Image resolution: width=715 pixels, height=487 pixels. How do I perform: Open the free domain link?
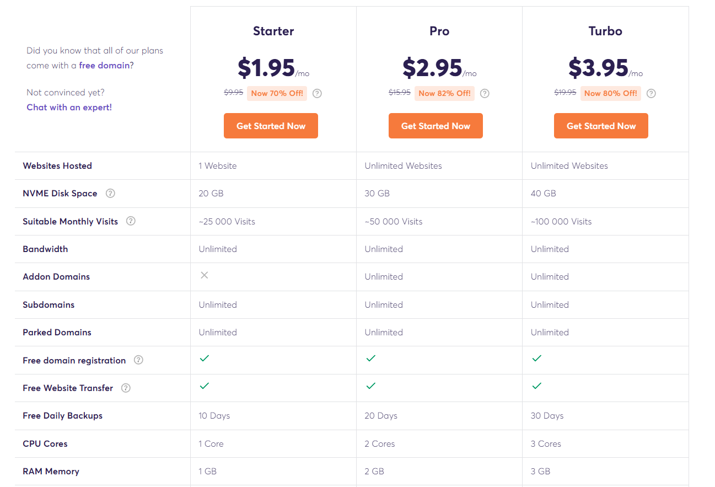(x=104, y=65)
